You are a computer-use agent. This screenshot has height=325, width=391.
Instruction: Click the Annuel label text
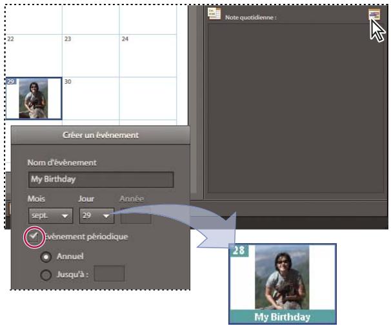coord(70,256)
